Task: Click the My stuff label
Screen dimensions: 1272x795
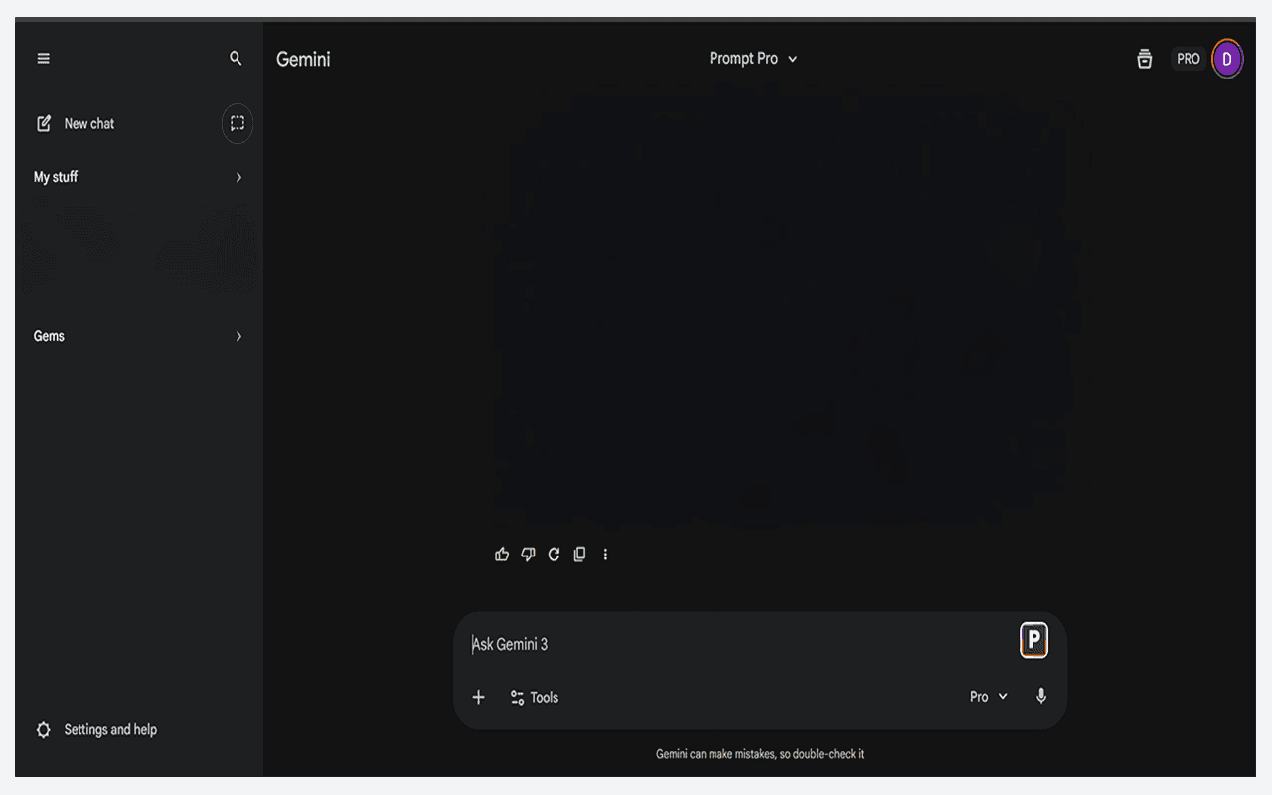Action: [56, 177]
